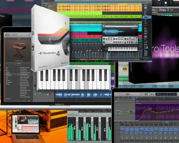Click the fader on the third strip of the bottom-center mixer

89,125
